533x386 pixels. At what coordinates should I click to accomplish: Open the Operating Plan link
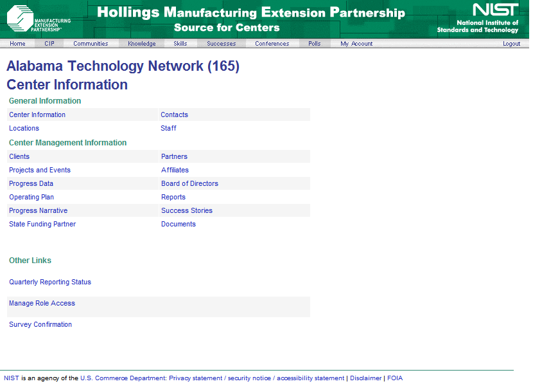coord(31,198)
